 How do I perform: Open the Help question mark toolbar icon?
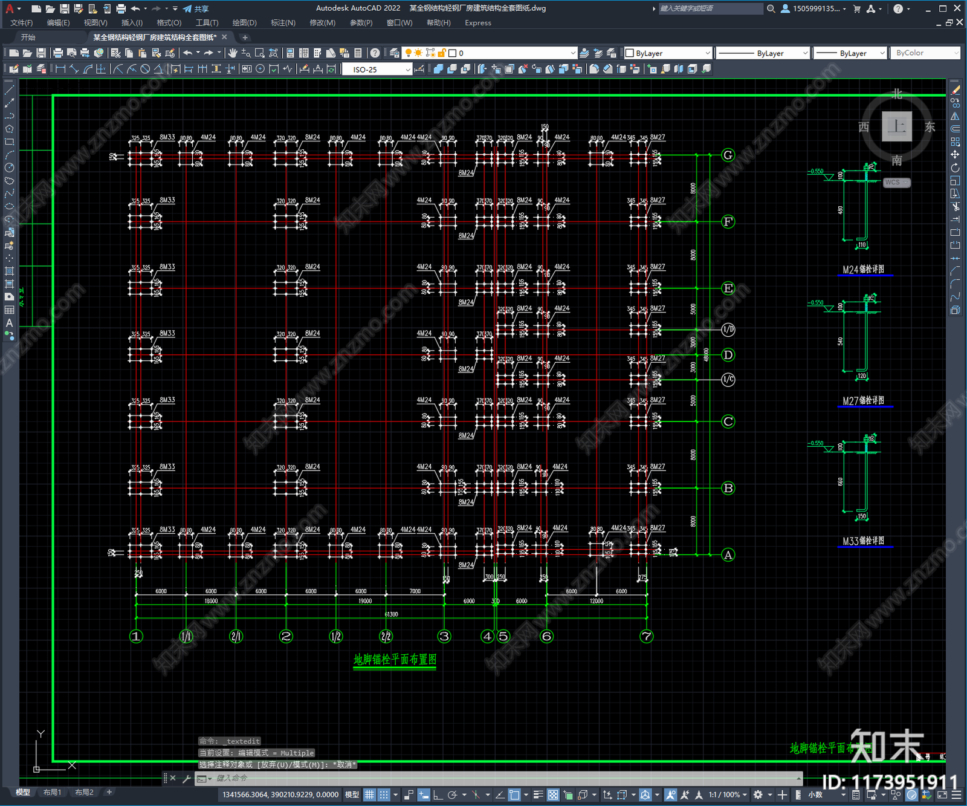pyautogui.click(x=375, y=53)
